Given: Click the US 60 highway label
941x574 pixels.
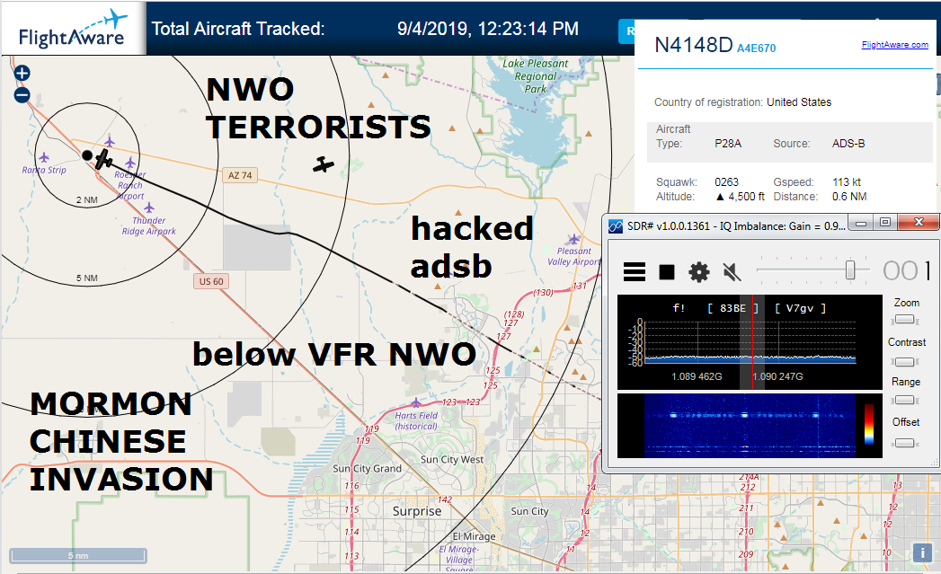Looking at the screenshot, I should 210,281.
